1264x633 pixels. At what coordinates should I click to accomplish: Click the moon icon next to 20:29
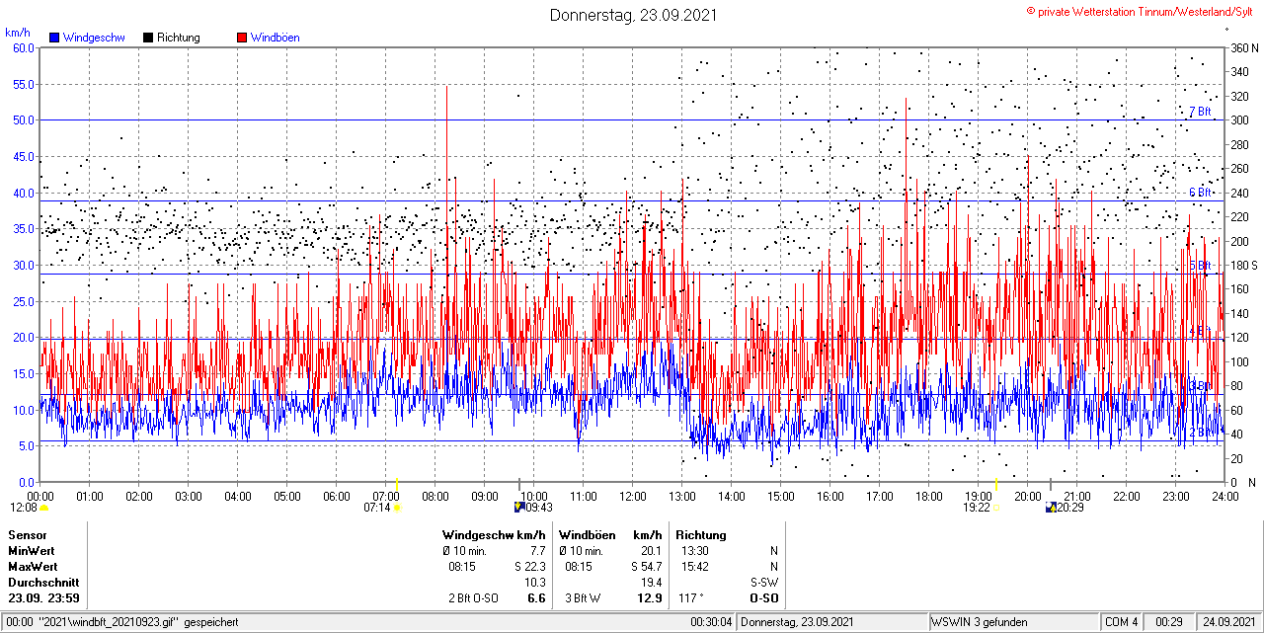tap(1051, 508)
